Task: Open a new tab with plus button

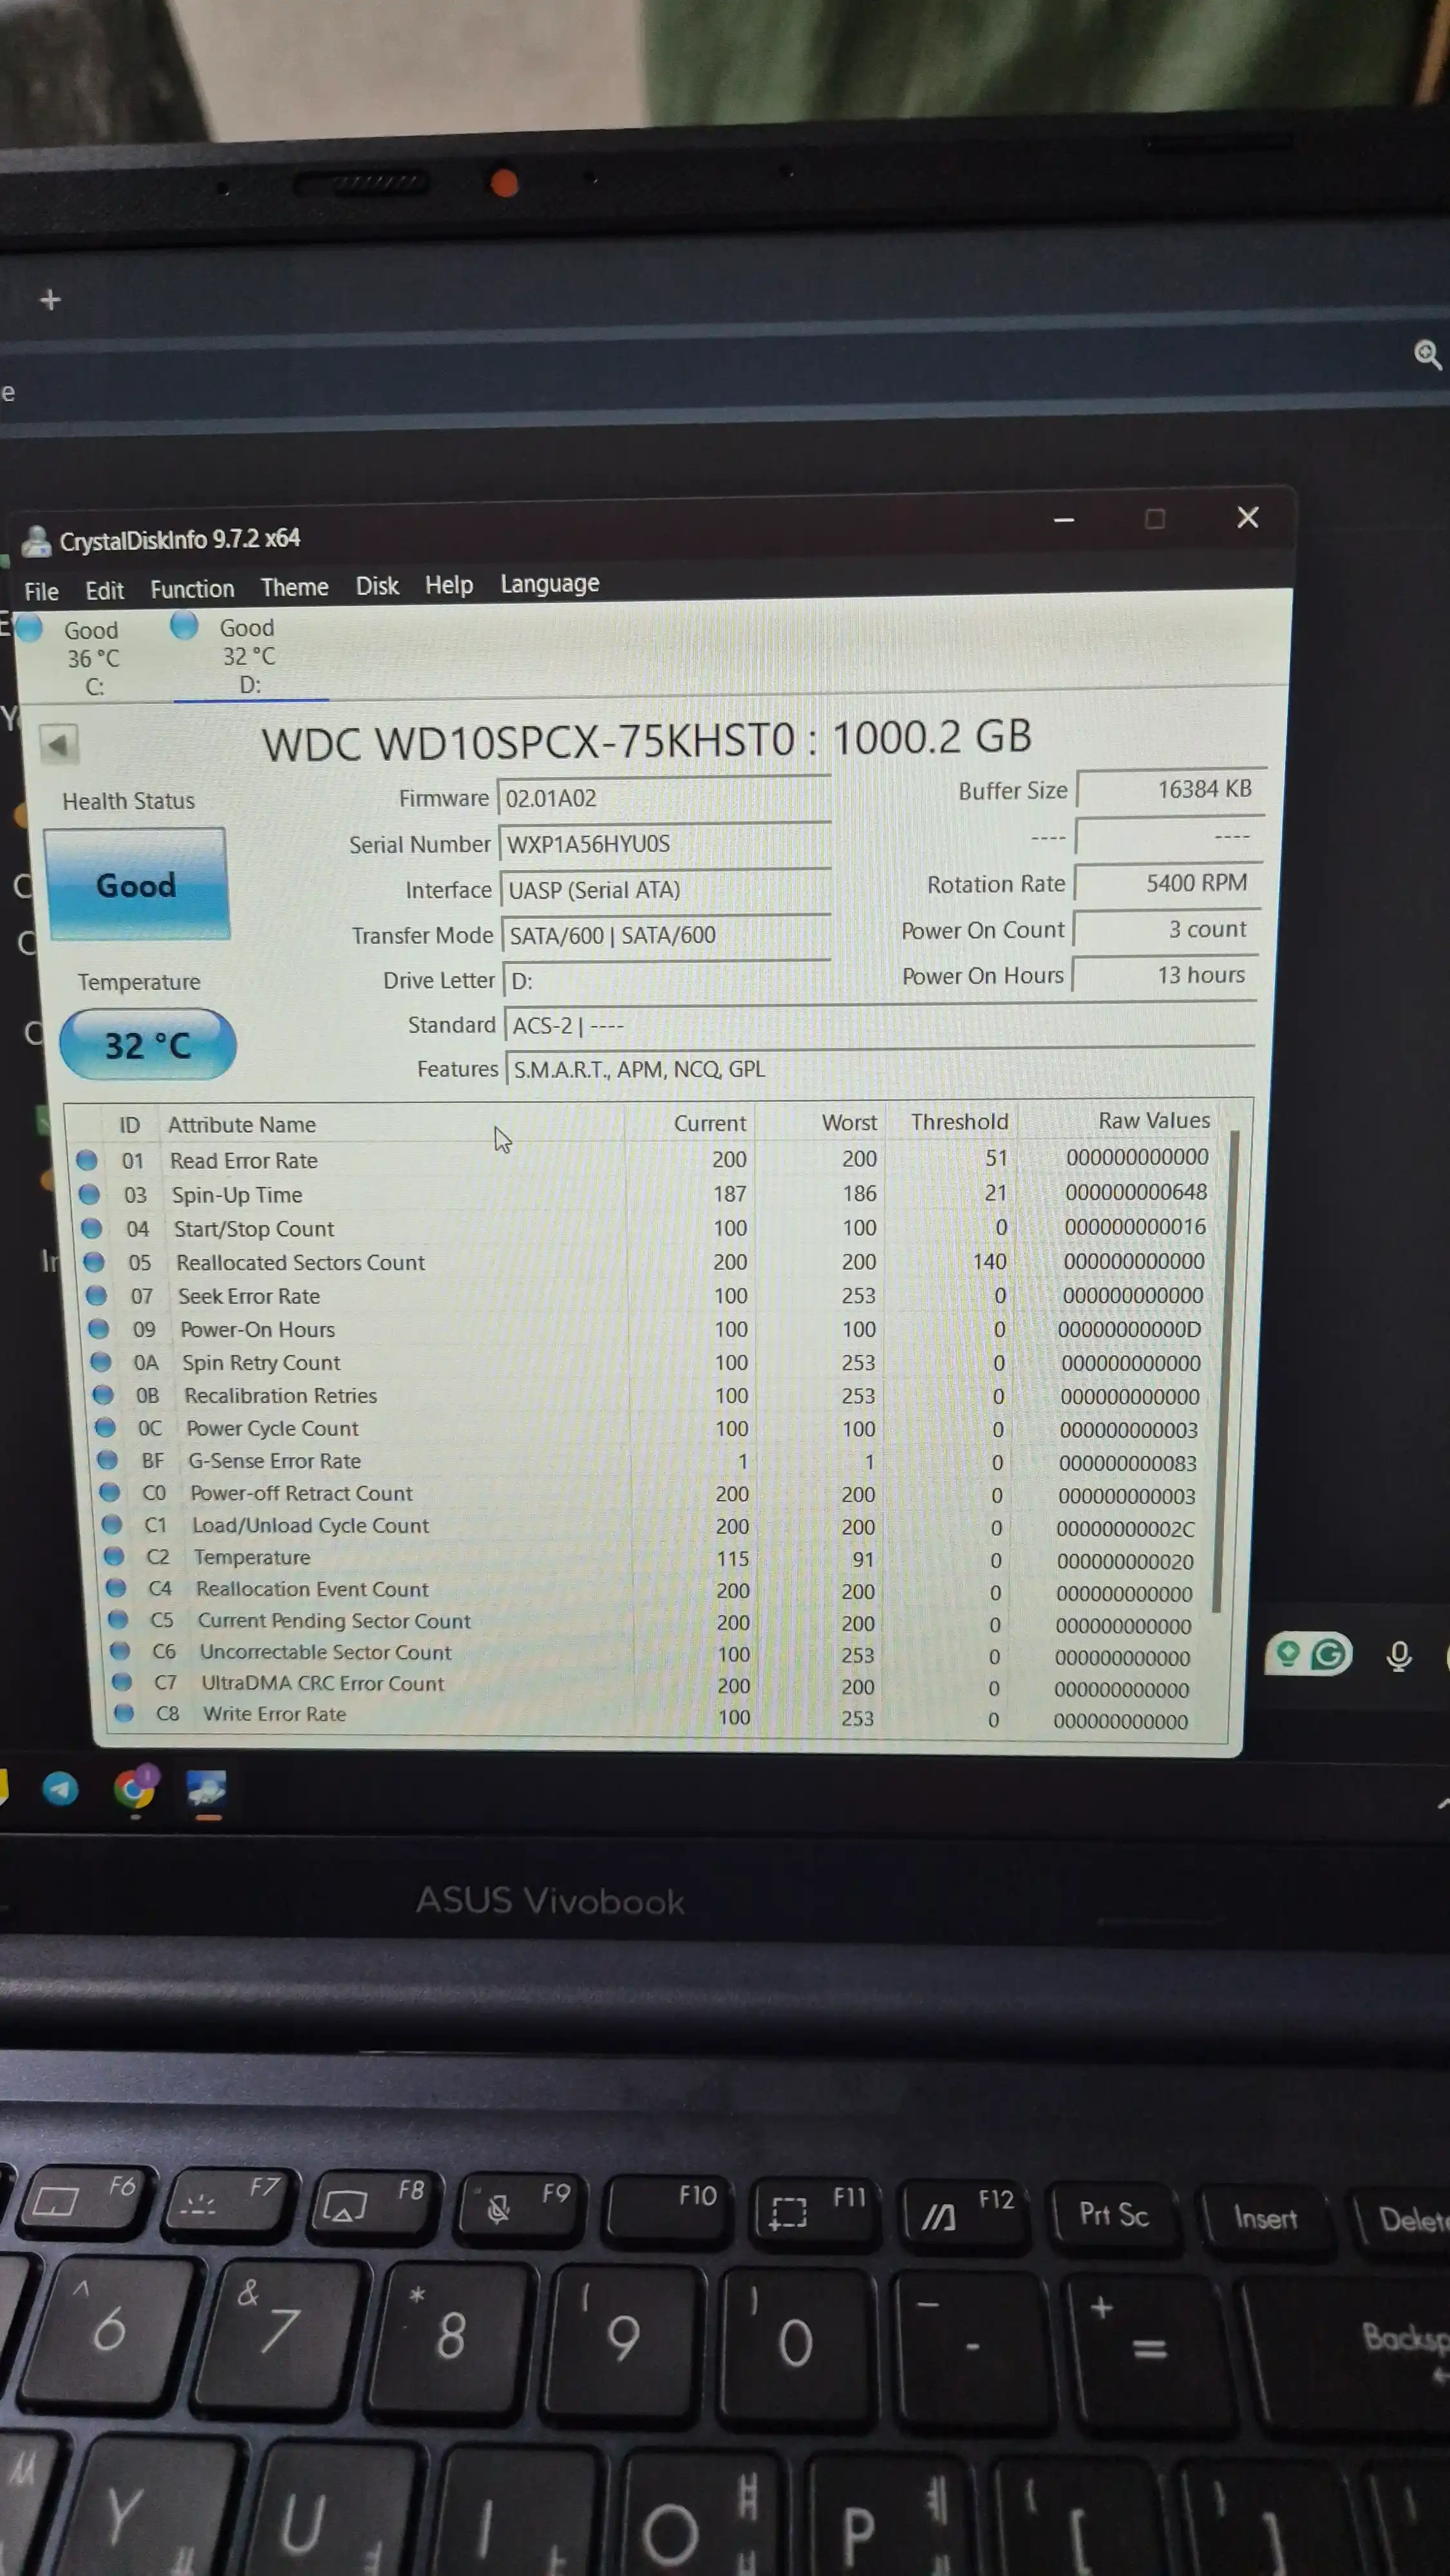Action: (x=50, y=299)
